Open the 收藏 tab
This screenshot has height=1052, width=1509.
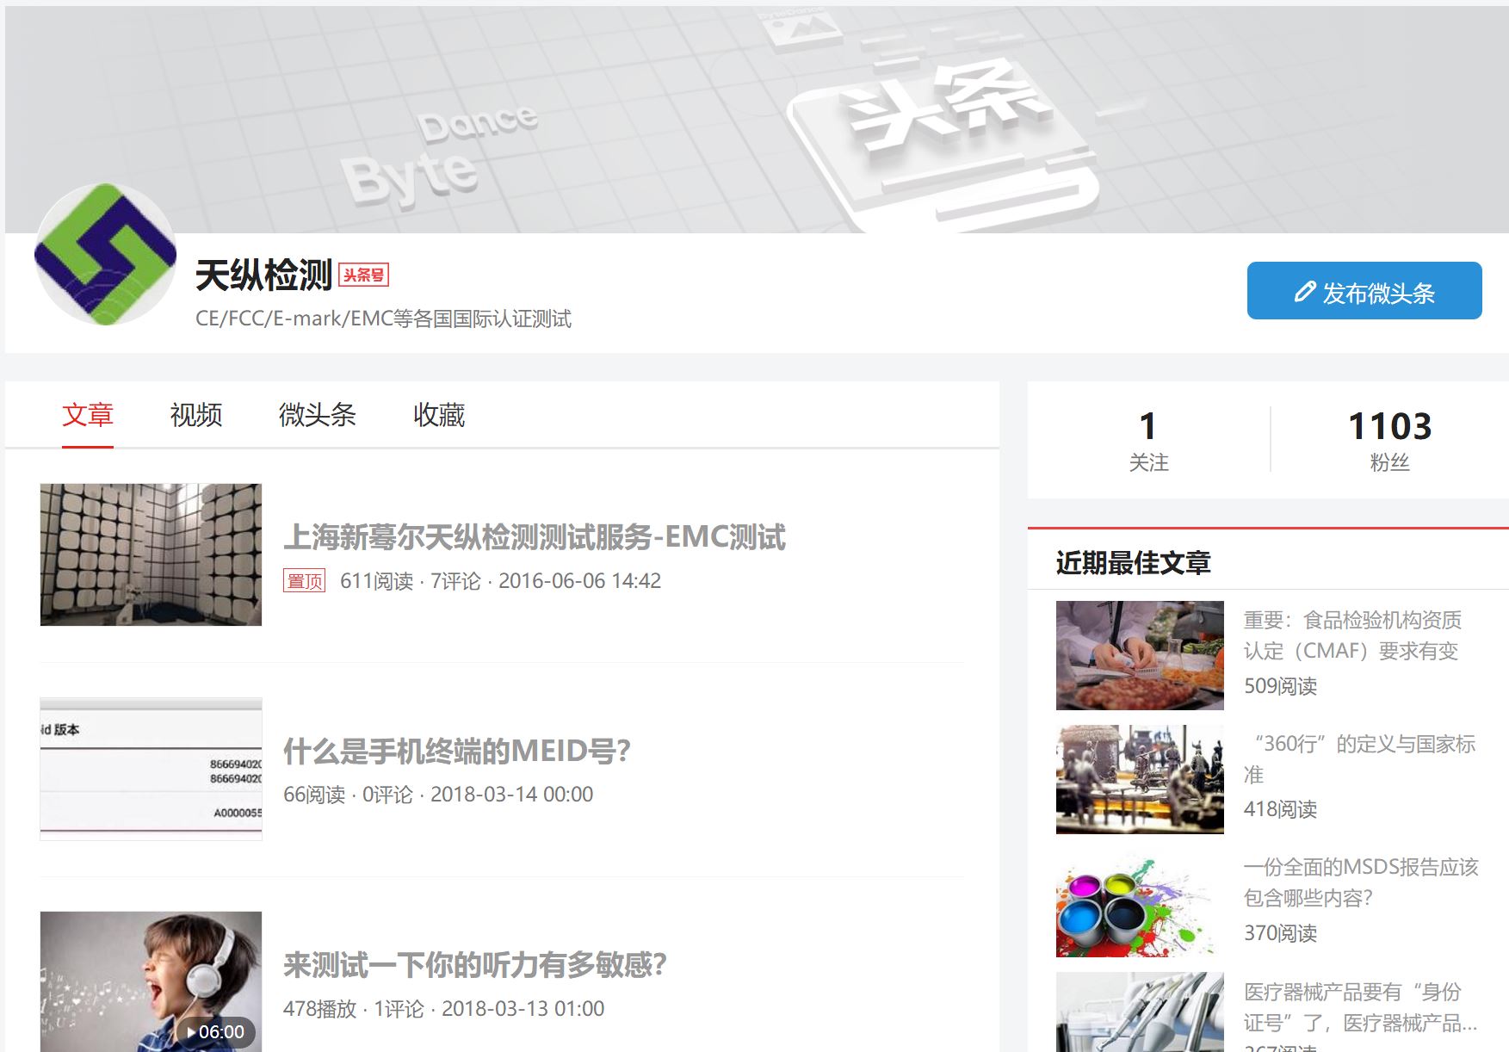click(437, 416)
